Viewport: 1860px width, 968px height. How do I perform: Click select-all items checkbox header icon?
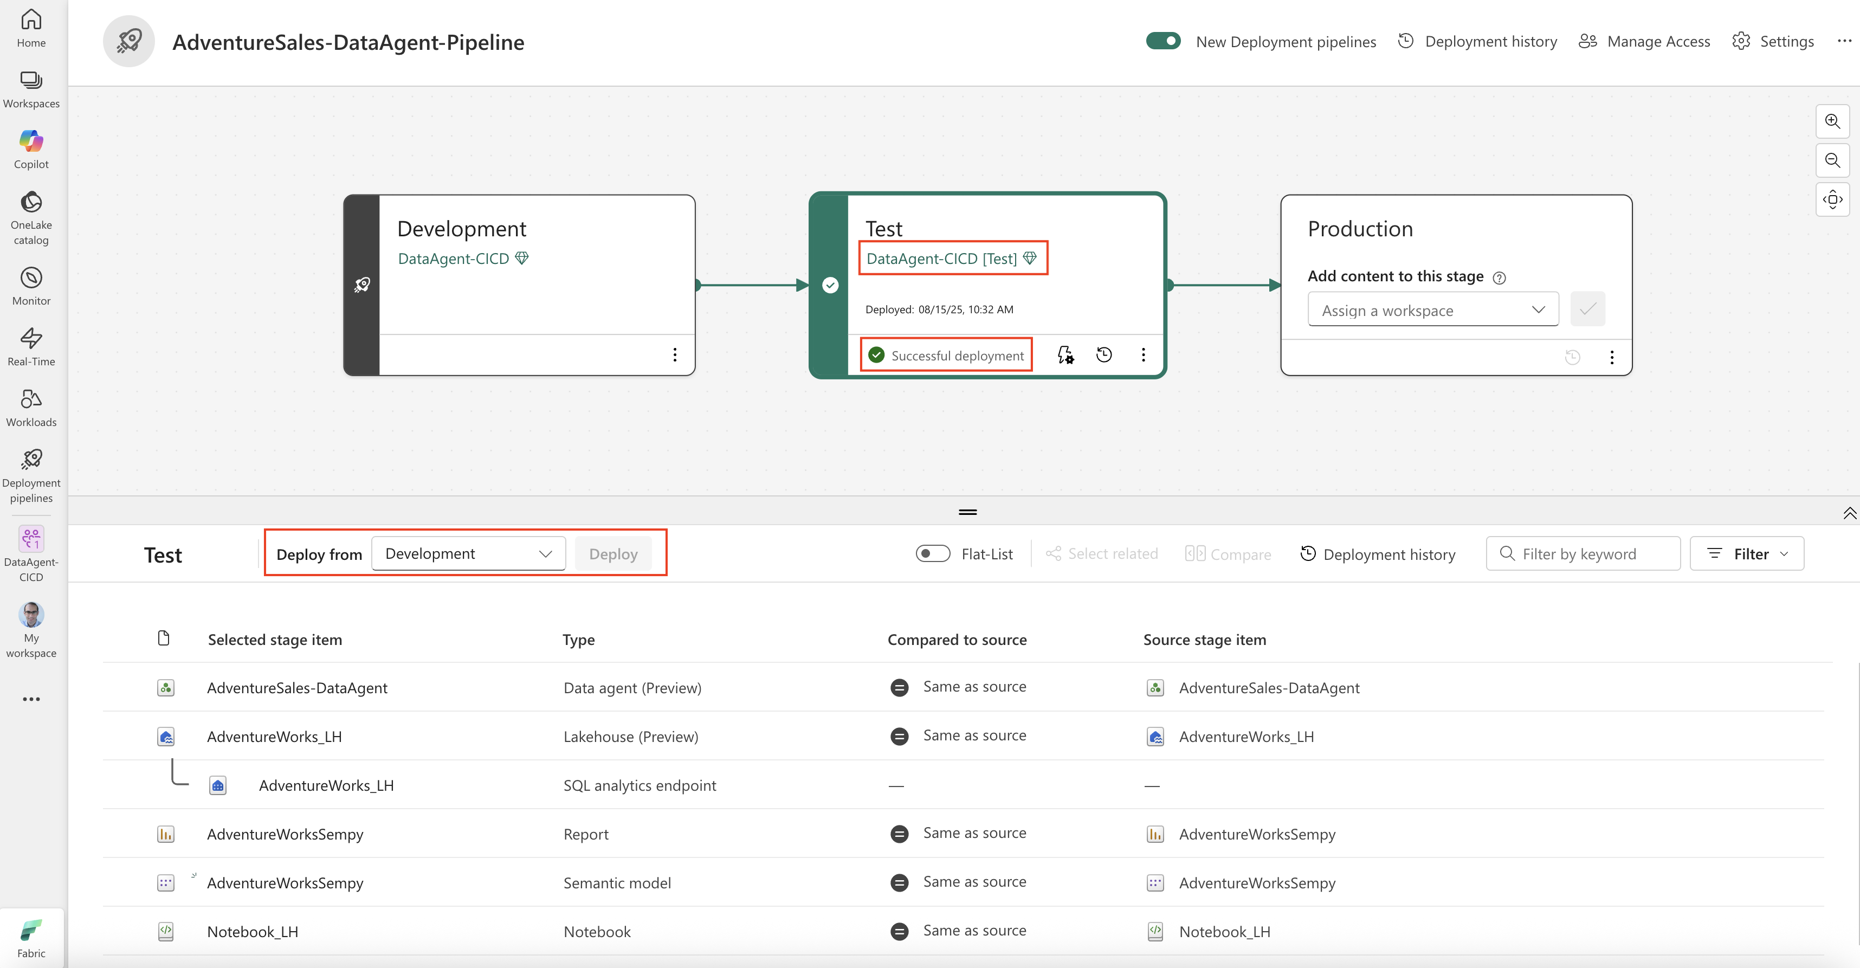(164, 638)
